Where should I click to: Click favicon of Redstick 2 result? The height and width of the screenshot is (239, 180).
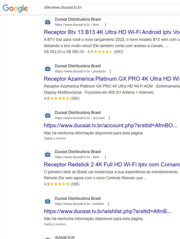pos(48,154)
